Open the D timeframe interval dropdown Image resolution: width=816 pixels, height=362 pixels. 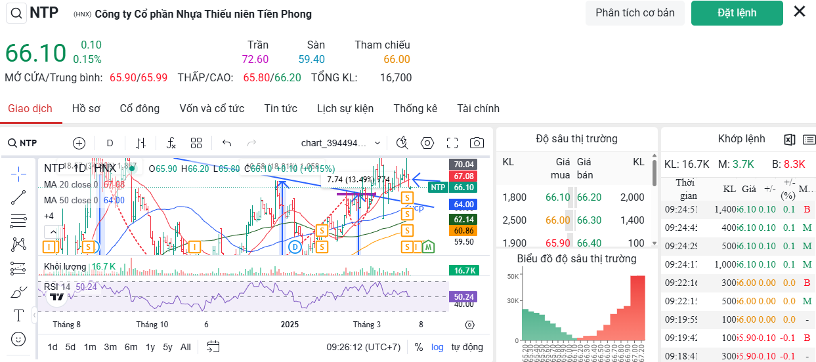click(110, 143)
